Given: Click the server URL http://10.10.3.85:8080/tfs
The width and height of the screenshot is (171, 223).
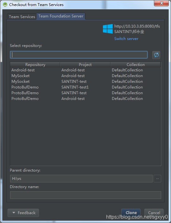Looking at the screenshot, I should coord(137,26).
